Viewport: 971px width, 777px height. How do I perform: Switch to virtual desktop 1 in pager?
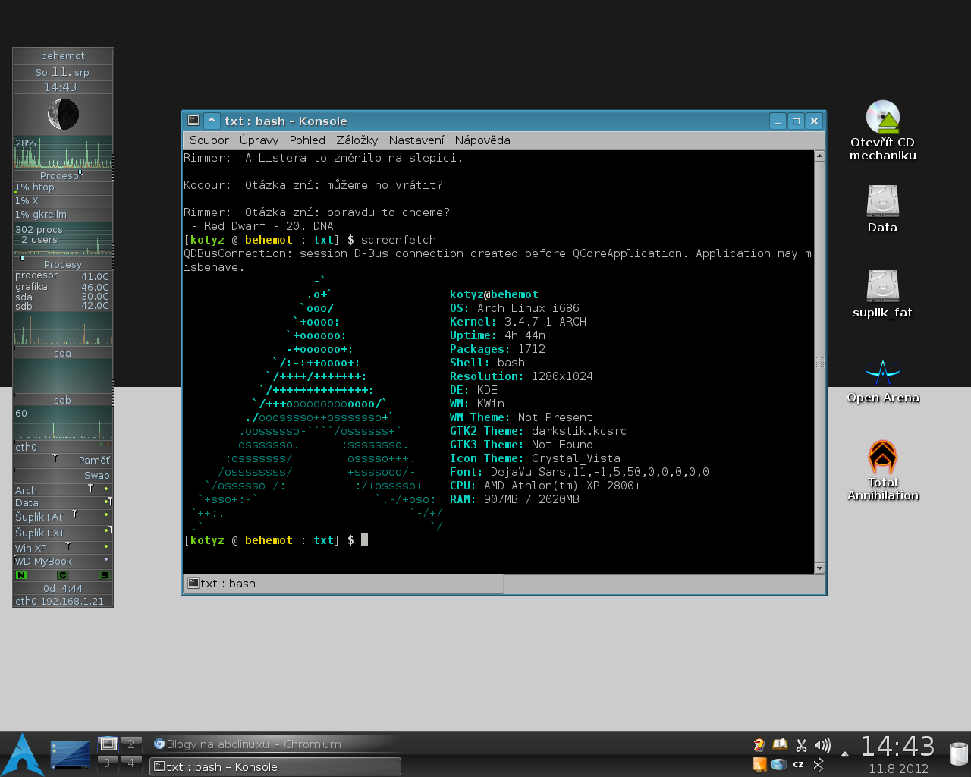pyautogui.click(x=108, y=744)
